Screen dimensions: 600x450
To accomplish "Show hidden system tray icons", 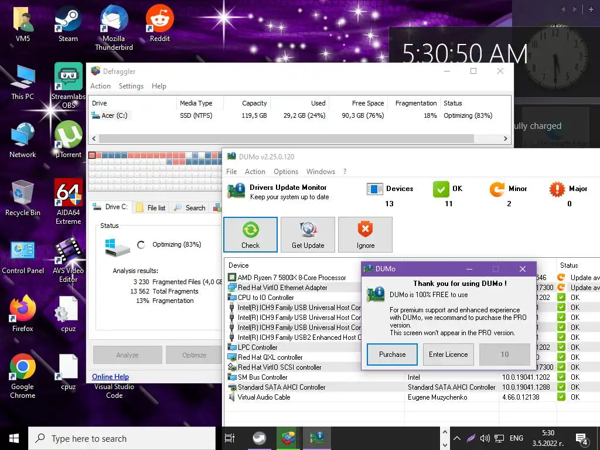I will (x=457, y=438).
